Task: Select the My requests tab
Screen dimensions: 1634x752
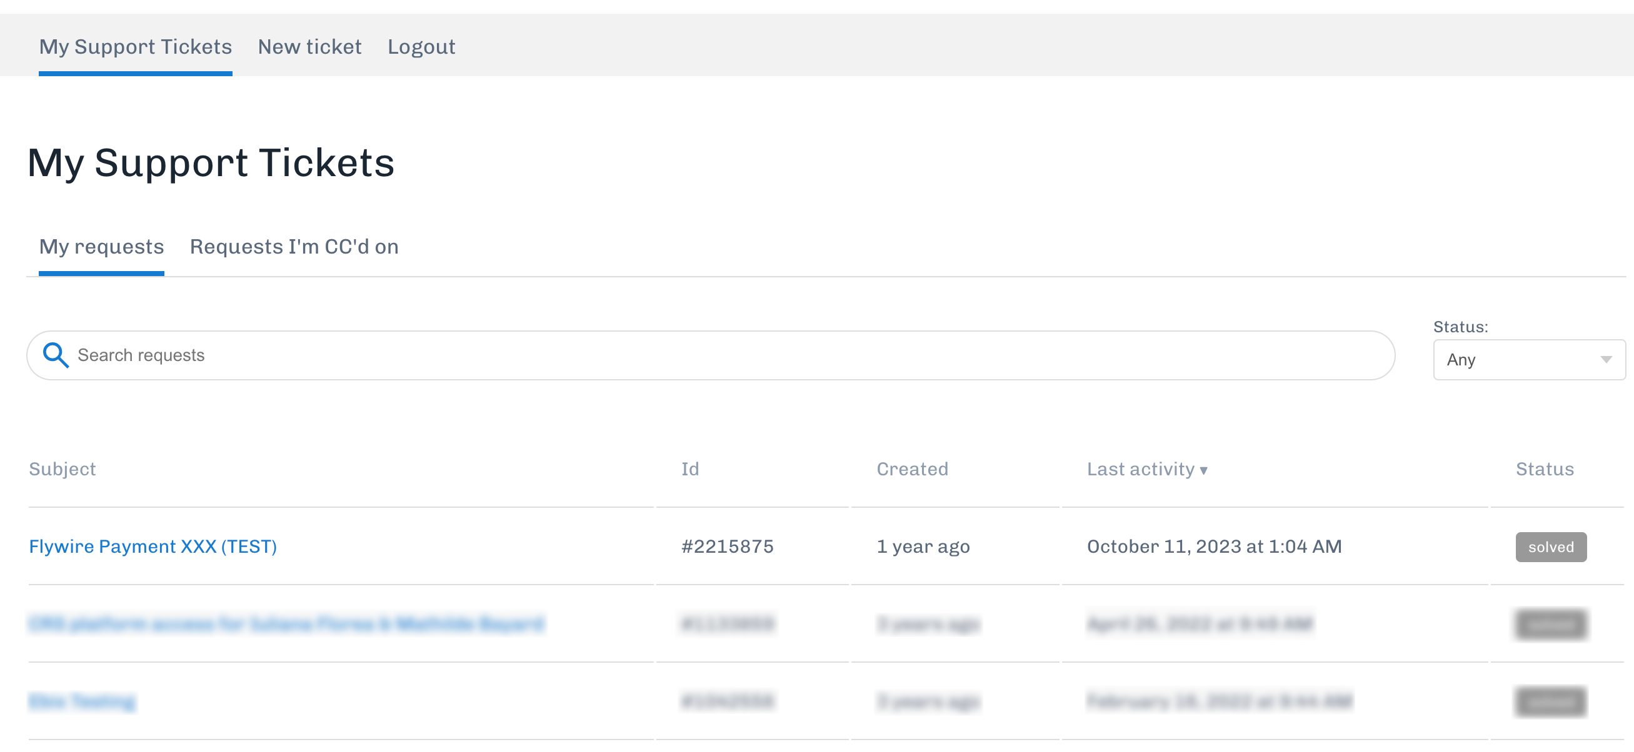Action: click(x=101, y=247)
